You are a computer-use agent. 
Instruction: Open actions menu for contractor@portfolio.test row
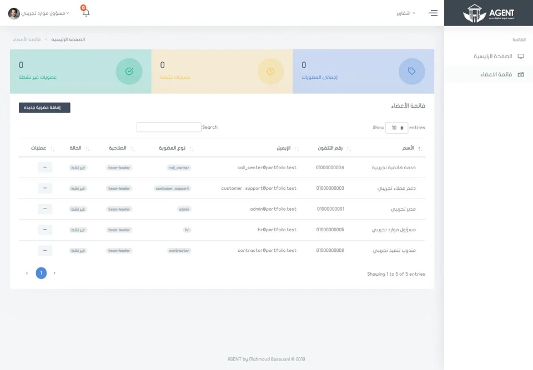45,250
